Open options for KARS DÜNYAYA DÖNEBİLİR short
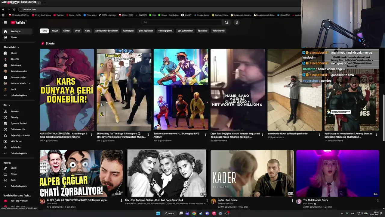Viewport: 385px width, 217px height. 91,135
